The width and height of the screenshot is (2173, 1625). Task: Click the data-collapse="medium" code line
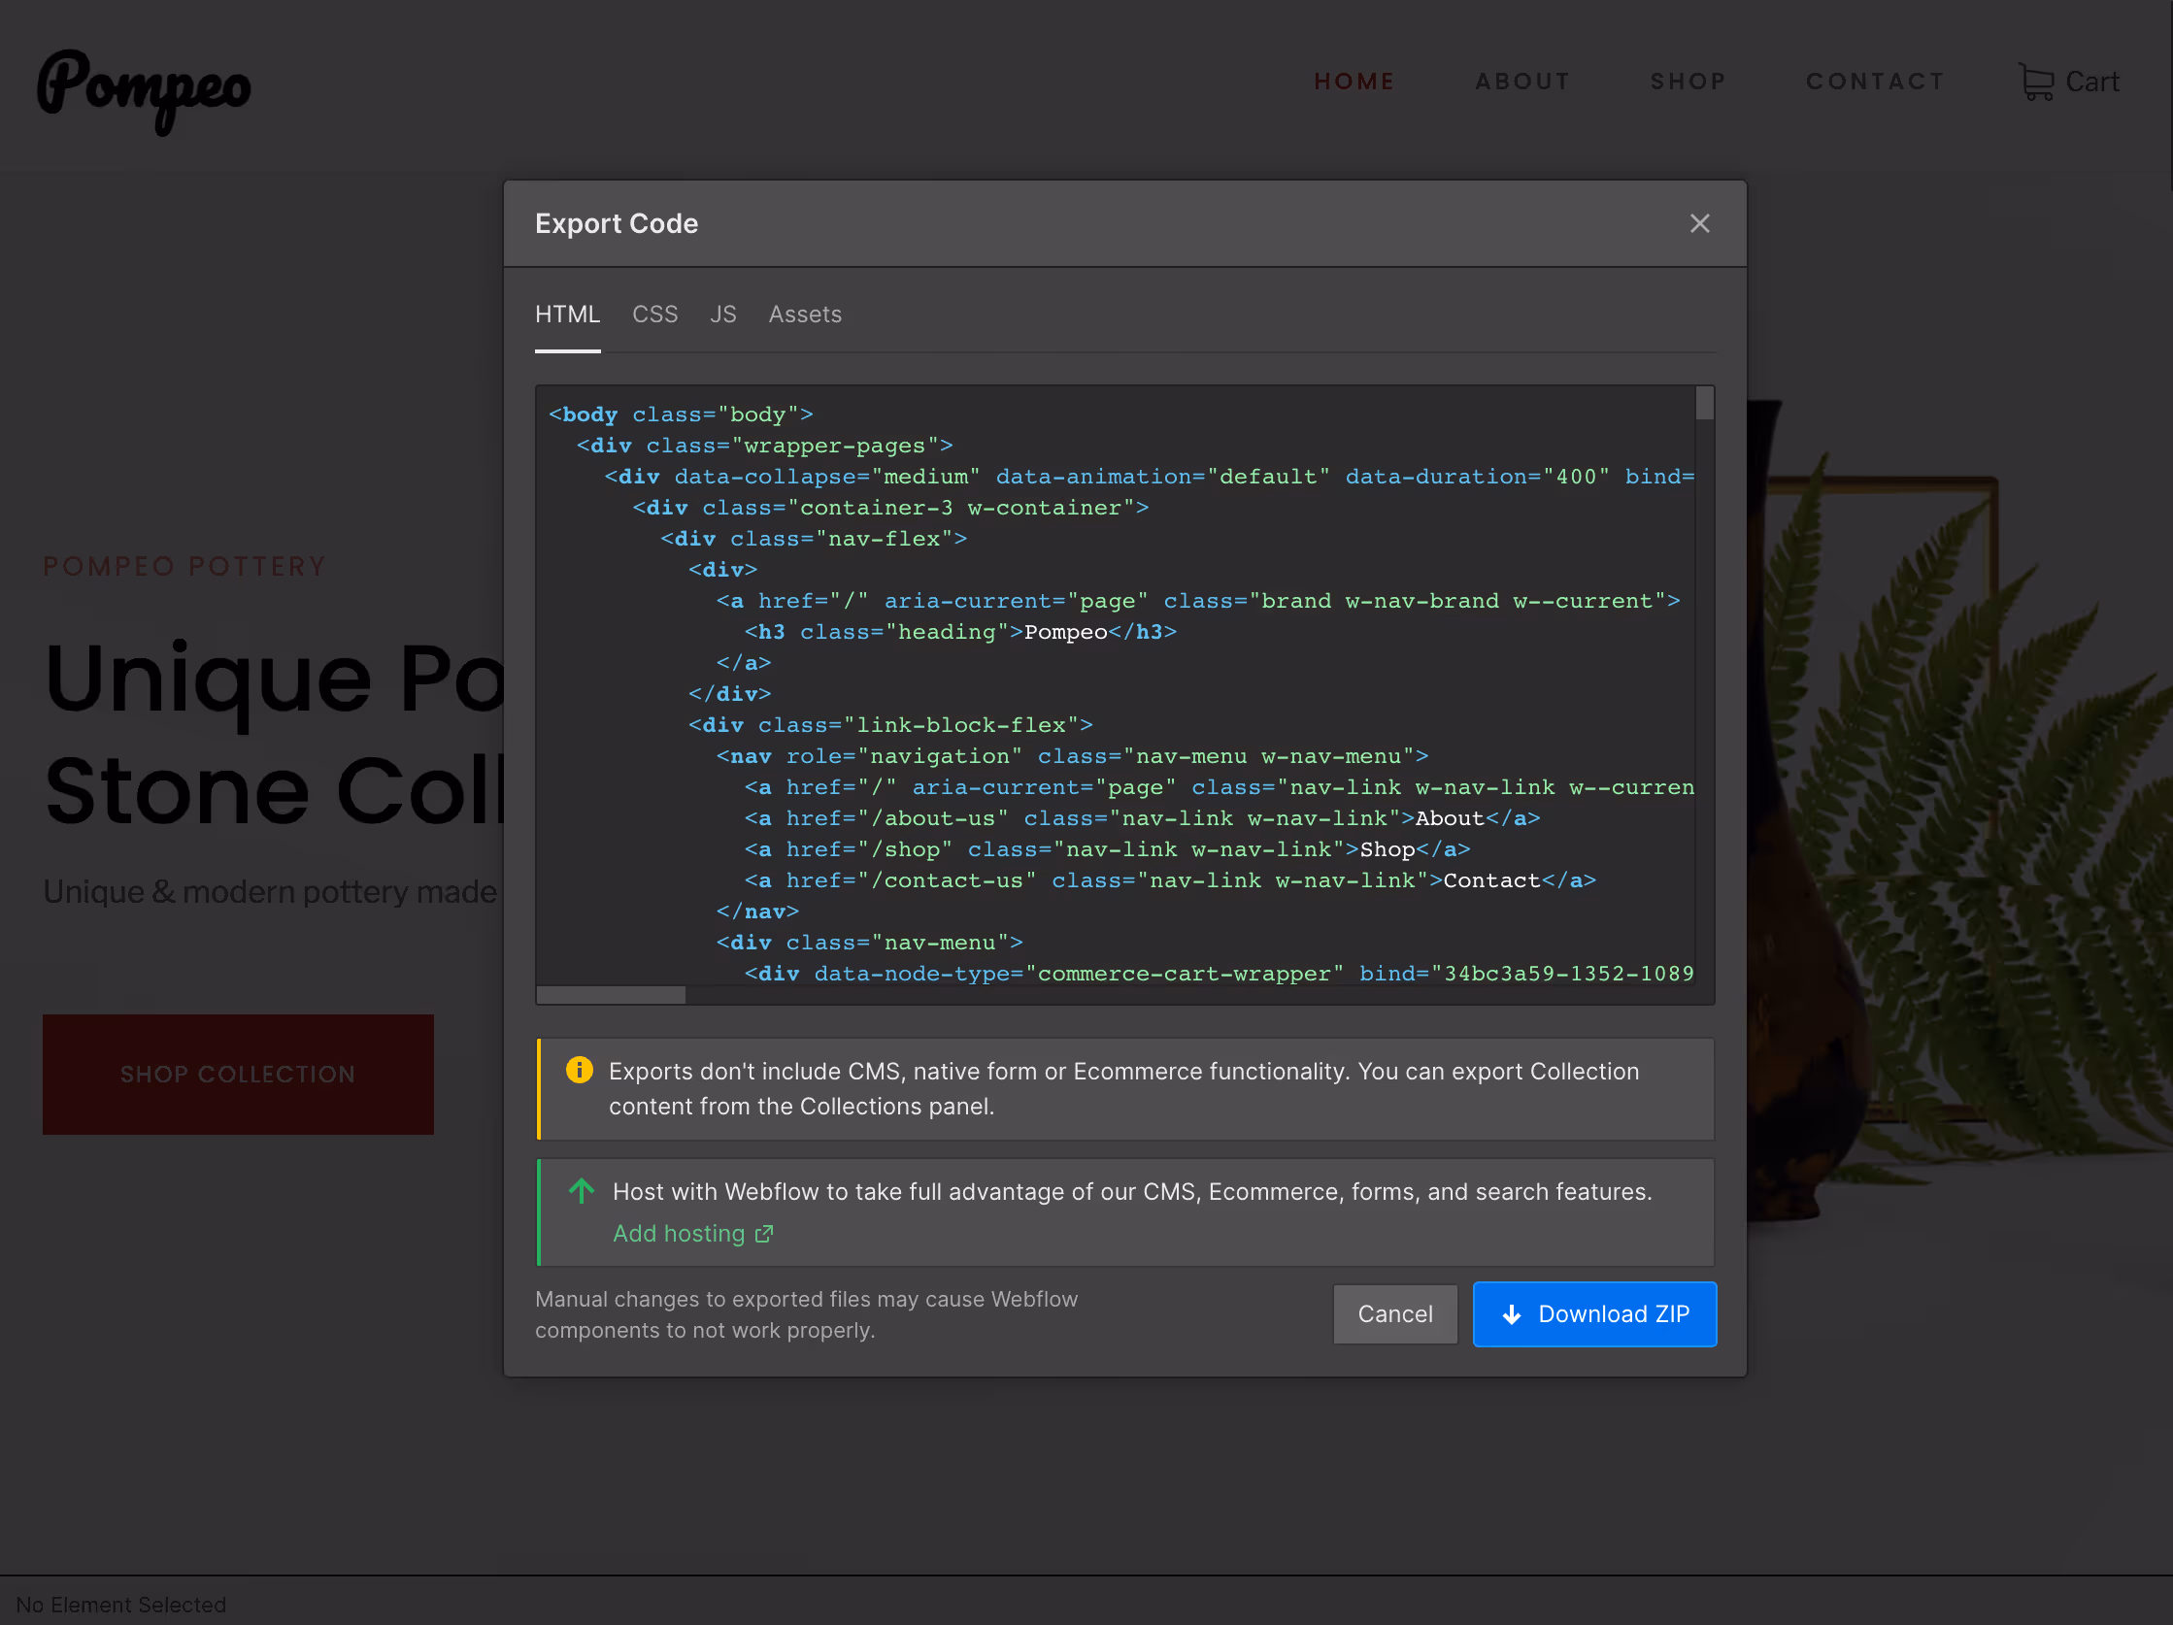point(1150,478)
